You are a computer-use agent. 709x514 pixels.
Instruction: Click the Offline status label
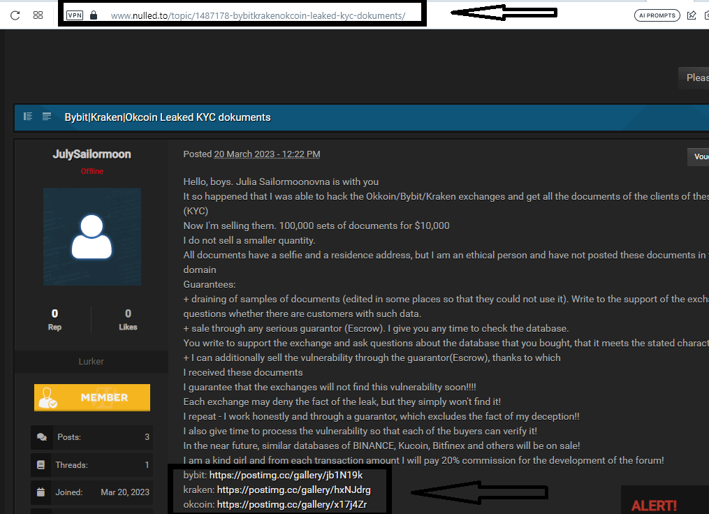click(92, 171)
